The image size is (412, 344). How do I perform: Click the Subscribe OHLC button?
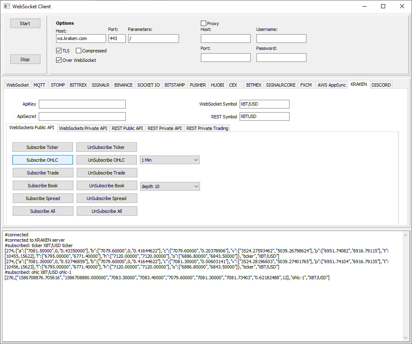tap(42, 160)
